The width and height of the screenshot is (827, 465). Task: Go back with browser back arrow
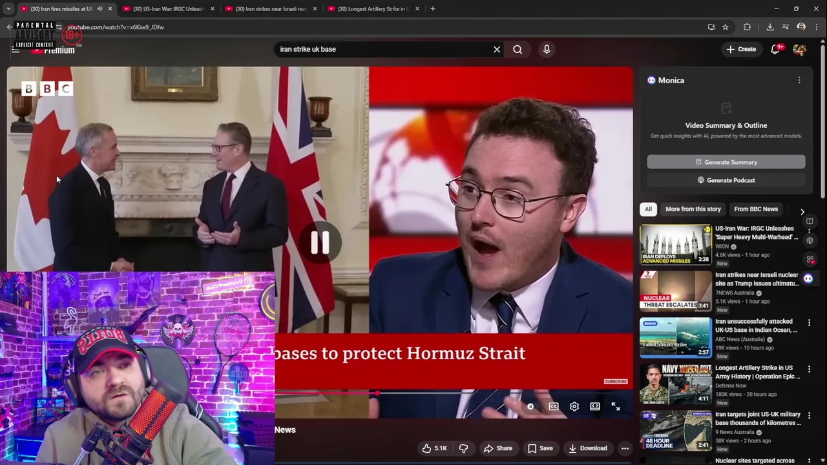[x=9, y=27]
